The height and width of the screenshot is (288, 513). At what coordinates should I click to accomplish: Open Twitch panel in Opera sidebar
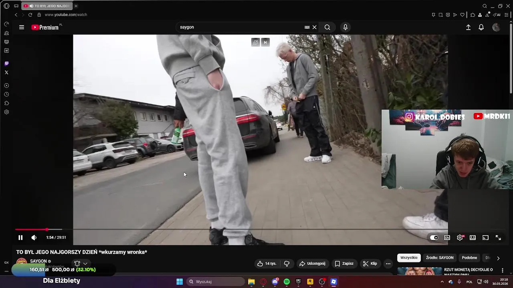pyautogui.click(x=6, y=64)
